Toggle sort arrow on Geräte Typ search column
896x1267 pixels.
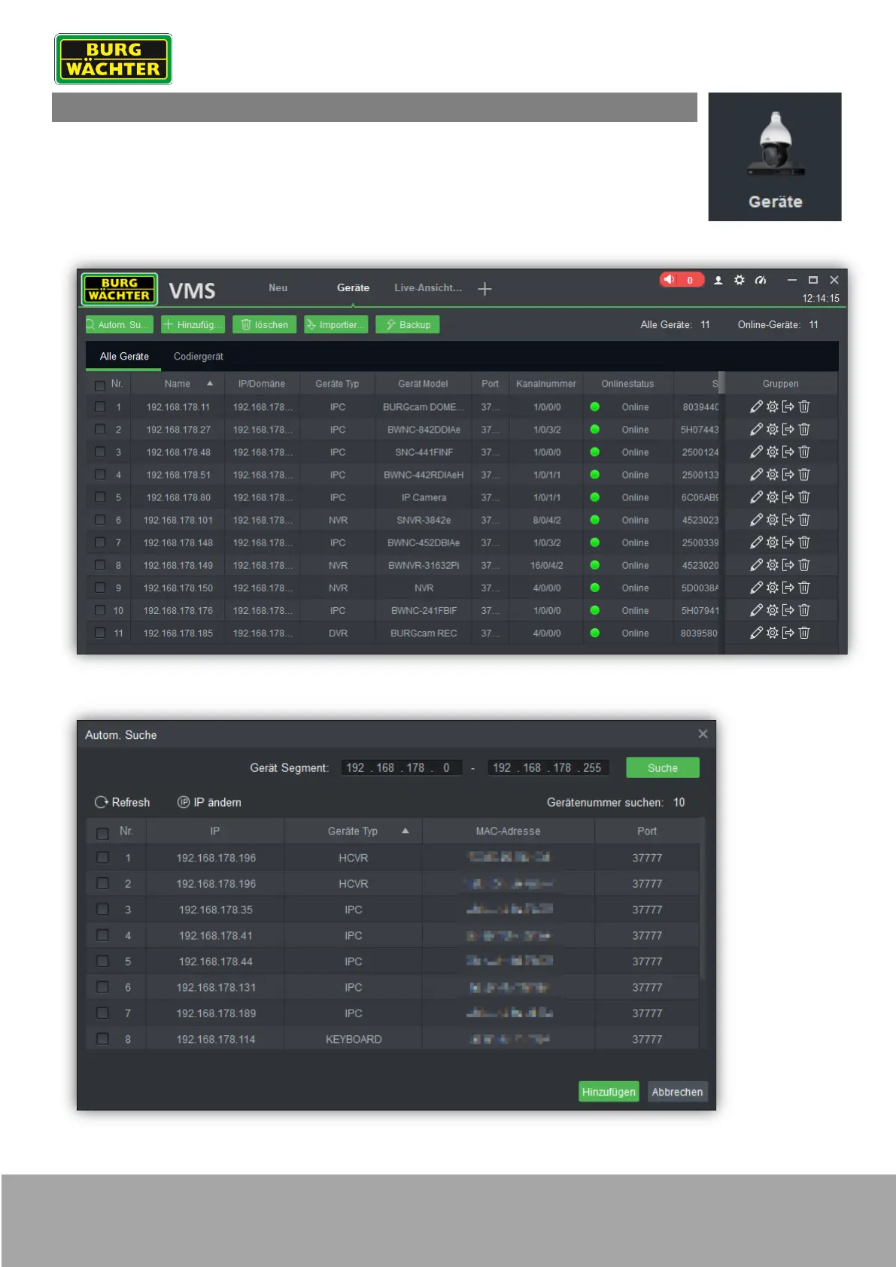pos(405,831)
